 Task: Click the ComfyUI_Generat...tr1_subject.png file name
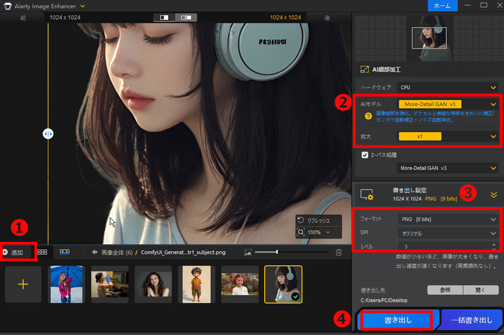tap(183, 253)
